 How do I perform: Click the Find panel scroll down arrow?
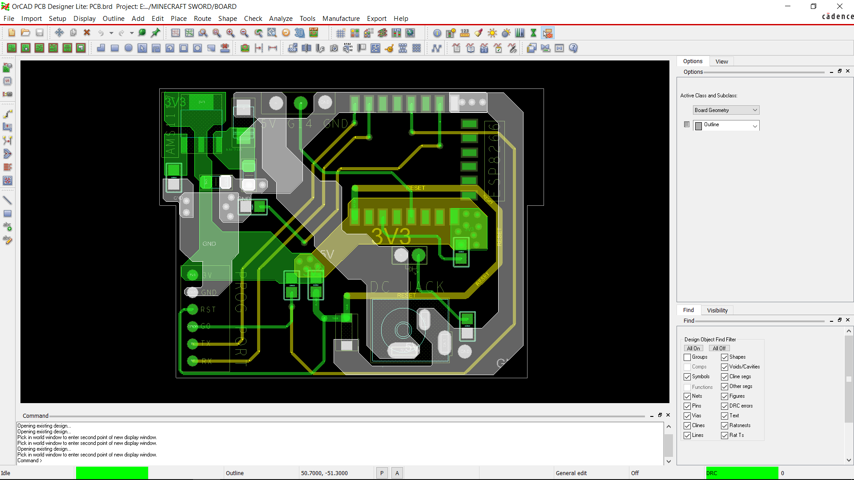[x=849, y=460]
